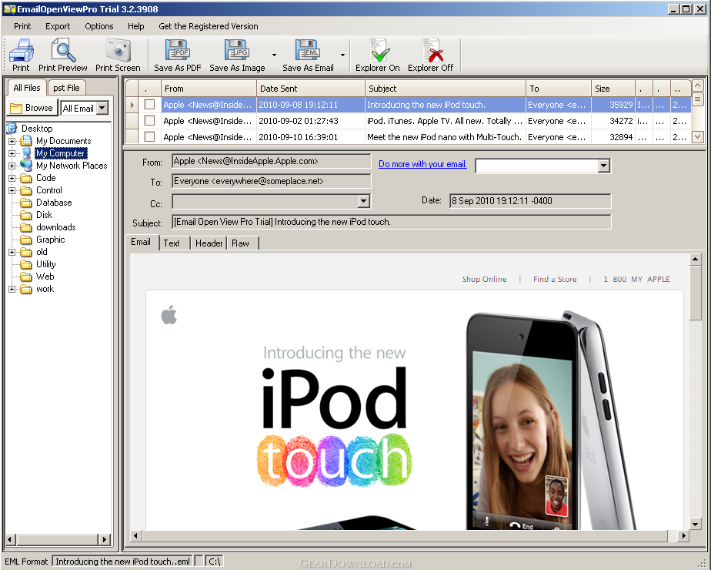711x570 pixels.
Task: Click folder tree scrollbar right arrow
Action: coord(105,540)
